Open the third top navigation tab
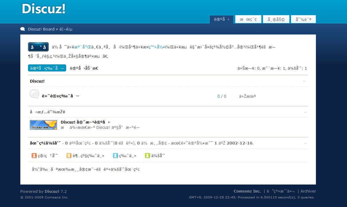 (276, 19)
